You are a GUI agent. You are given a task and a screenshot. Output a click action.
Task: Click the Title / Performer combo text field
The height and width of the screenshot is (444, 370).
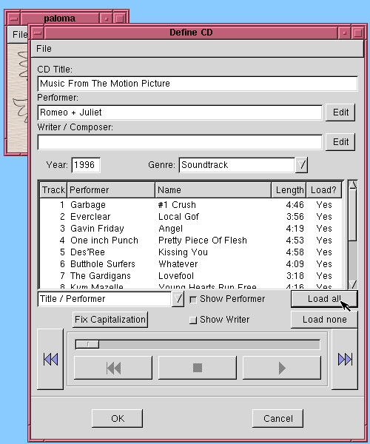(x=104, y=299)
